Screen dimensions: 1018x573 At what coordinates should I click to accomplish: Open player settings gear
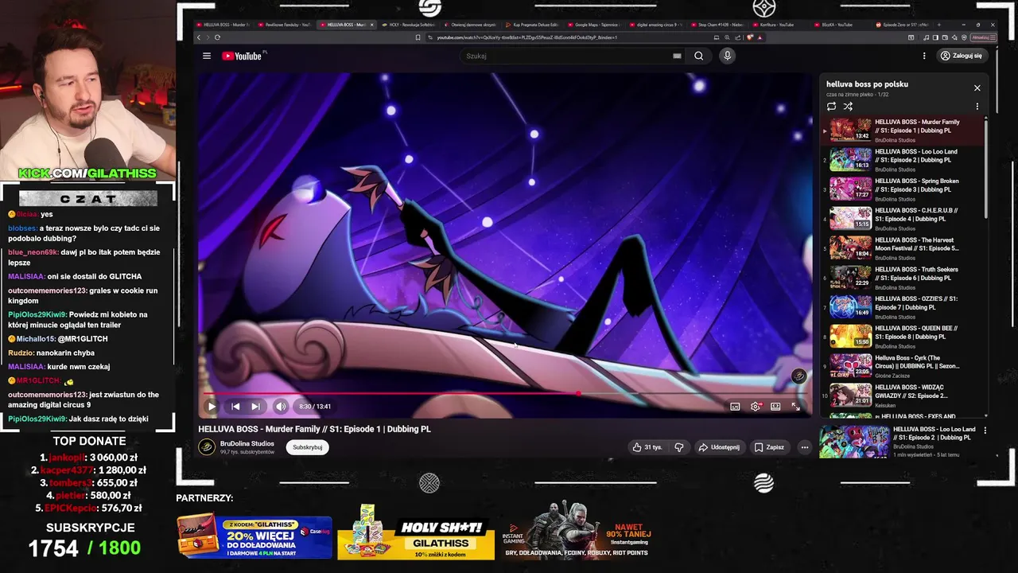(756, 407)
